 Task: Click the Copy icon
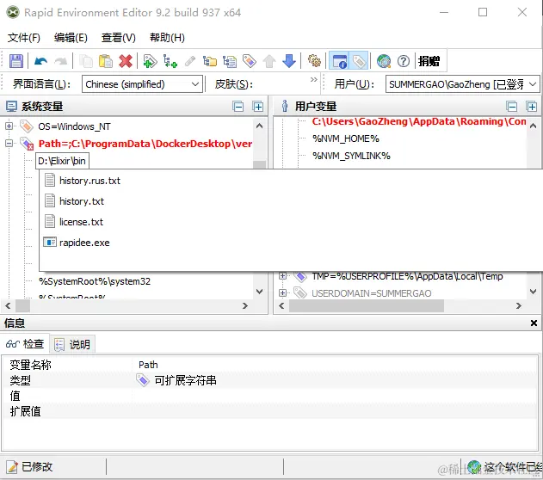pyautogui.click(x=86, y=61)
